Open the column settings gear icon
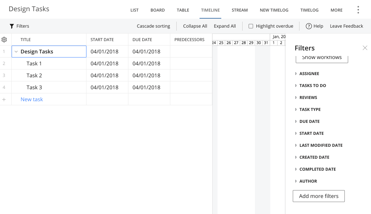The image size is (371, 214). pyautogui.click(x=4, y=40)
